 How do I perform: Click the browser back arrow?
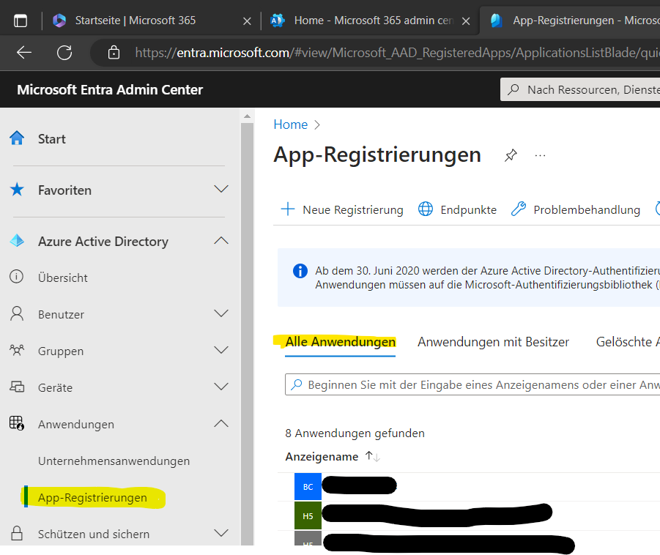click(24, 53)
